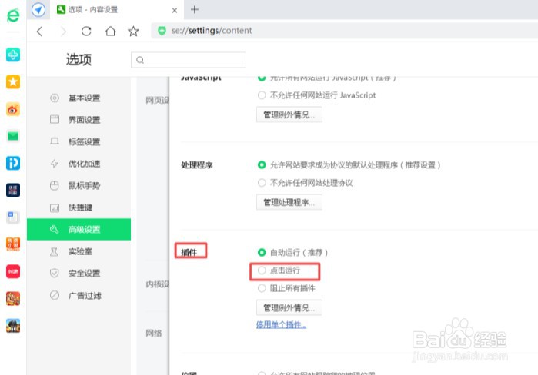This screenshot has width=538, height=375.
Task: Select 不允许任何网站运行 JavaScript radio
Action: tap(262, 95)
